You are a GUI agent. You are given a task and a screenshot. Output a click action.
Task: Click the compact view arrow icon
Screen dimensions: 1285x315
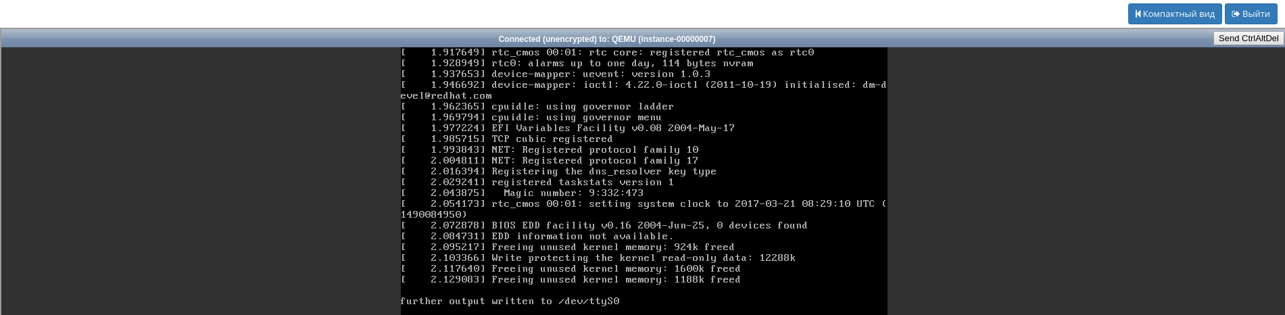tap(1138, 14)
